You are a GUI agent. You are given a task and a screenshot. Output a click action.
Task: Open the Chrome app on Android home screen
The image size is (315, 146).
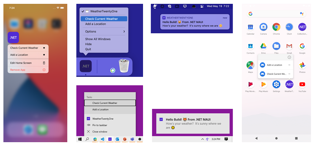click(x=276, y=27)
